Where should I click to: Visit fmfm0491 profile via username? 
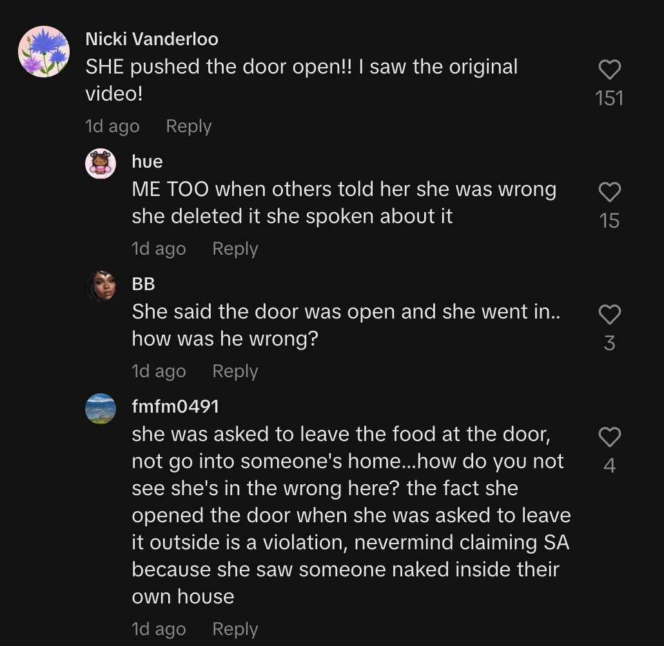pyautogui.click(x=175, y=406)
